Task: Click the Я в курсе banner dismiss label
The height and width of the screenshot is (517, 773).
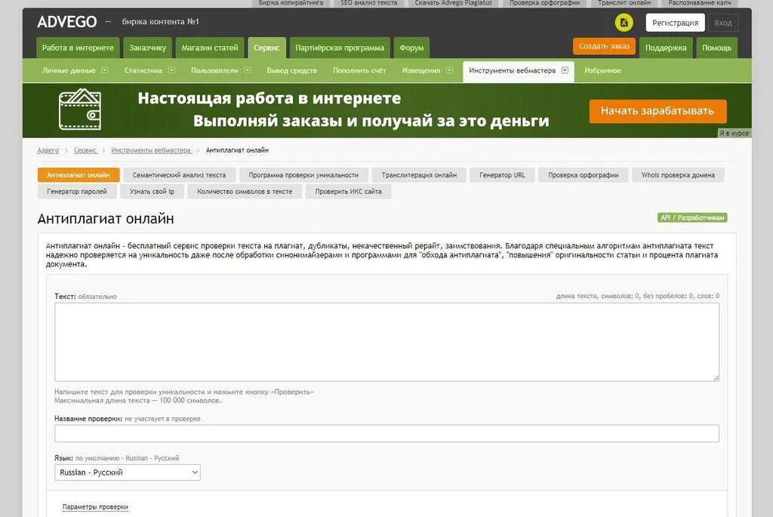Action: 734,133
